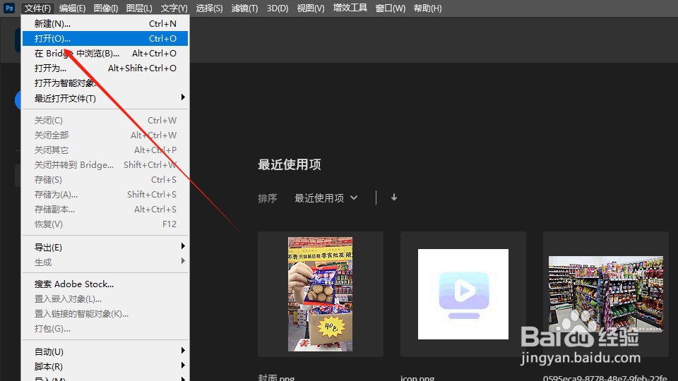Open the supermarket shelves photo thumbnail
This screenshot has width=678, height=381.
(x=606, y=294)
